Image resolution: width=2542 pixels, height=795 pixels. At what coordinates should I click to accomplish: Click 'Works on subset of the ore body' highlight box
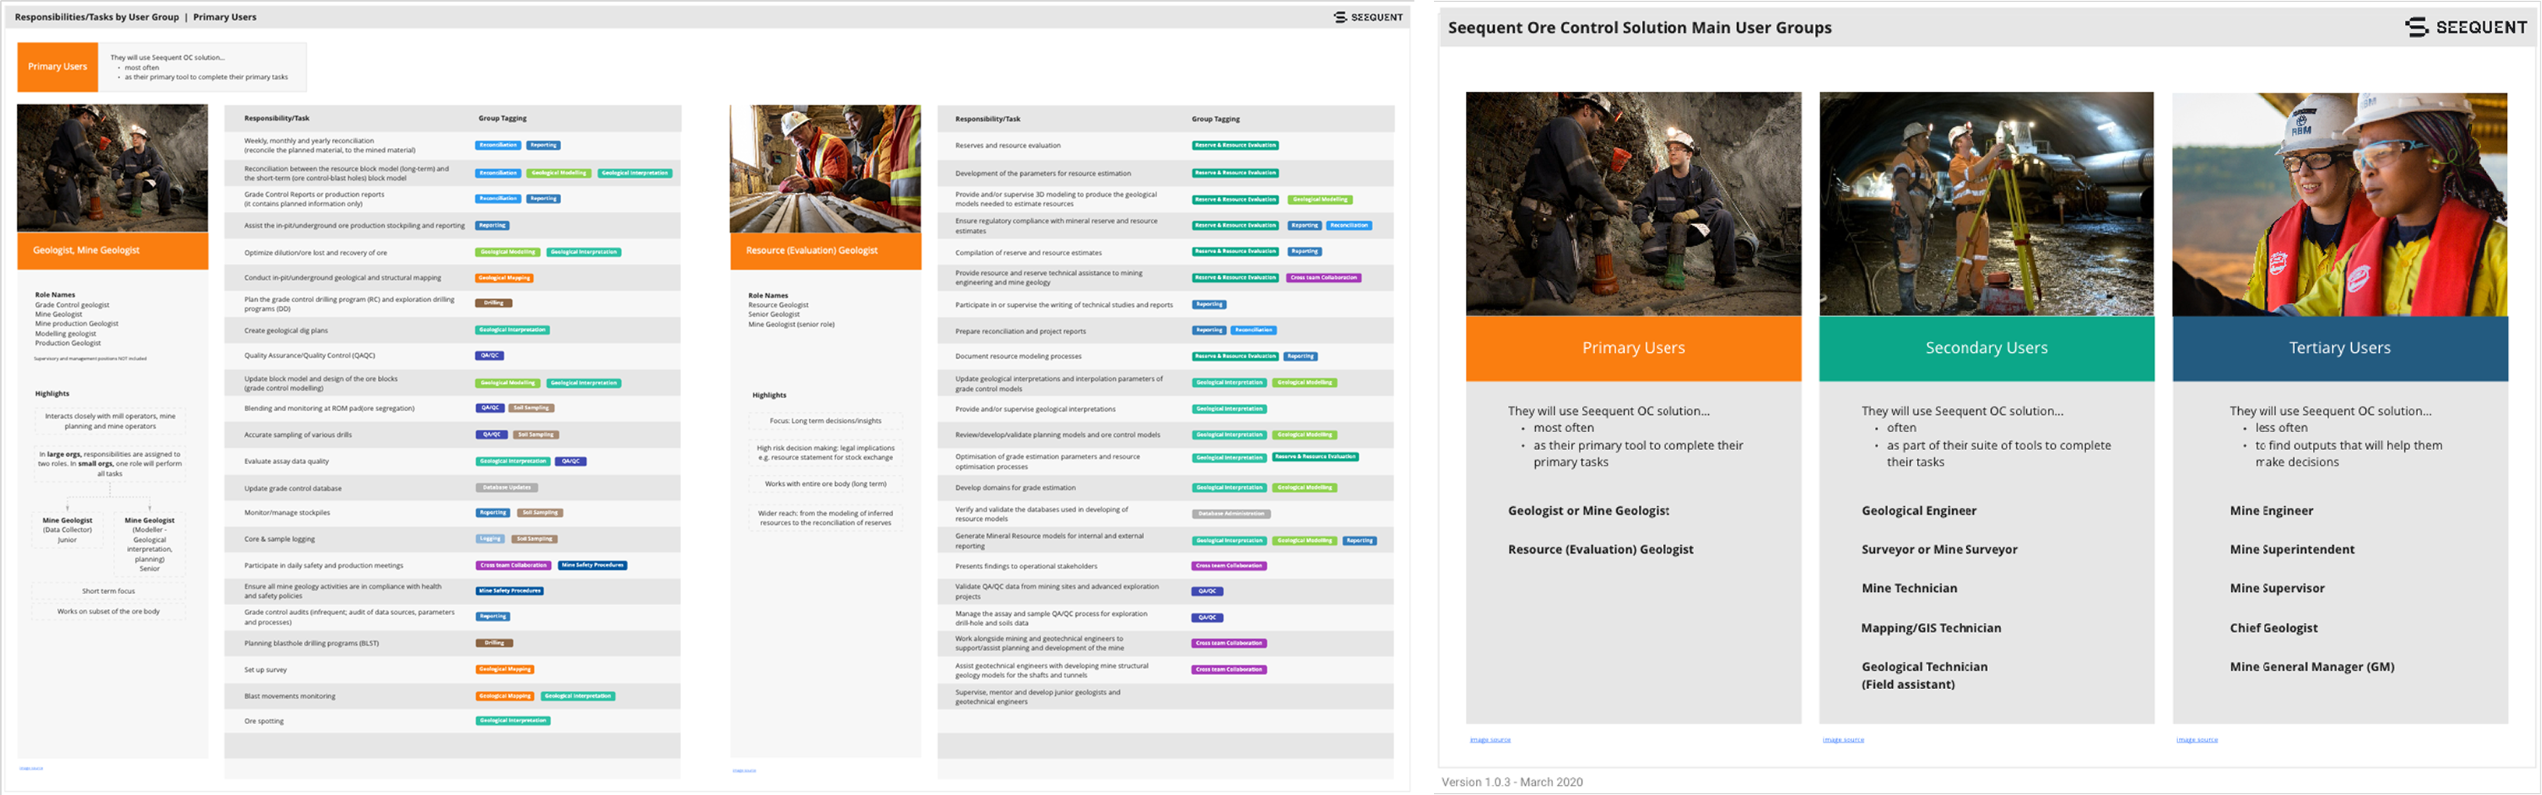[108, 611]
